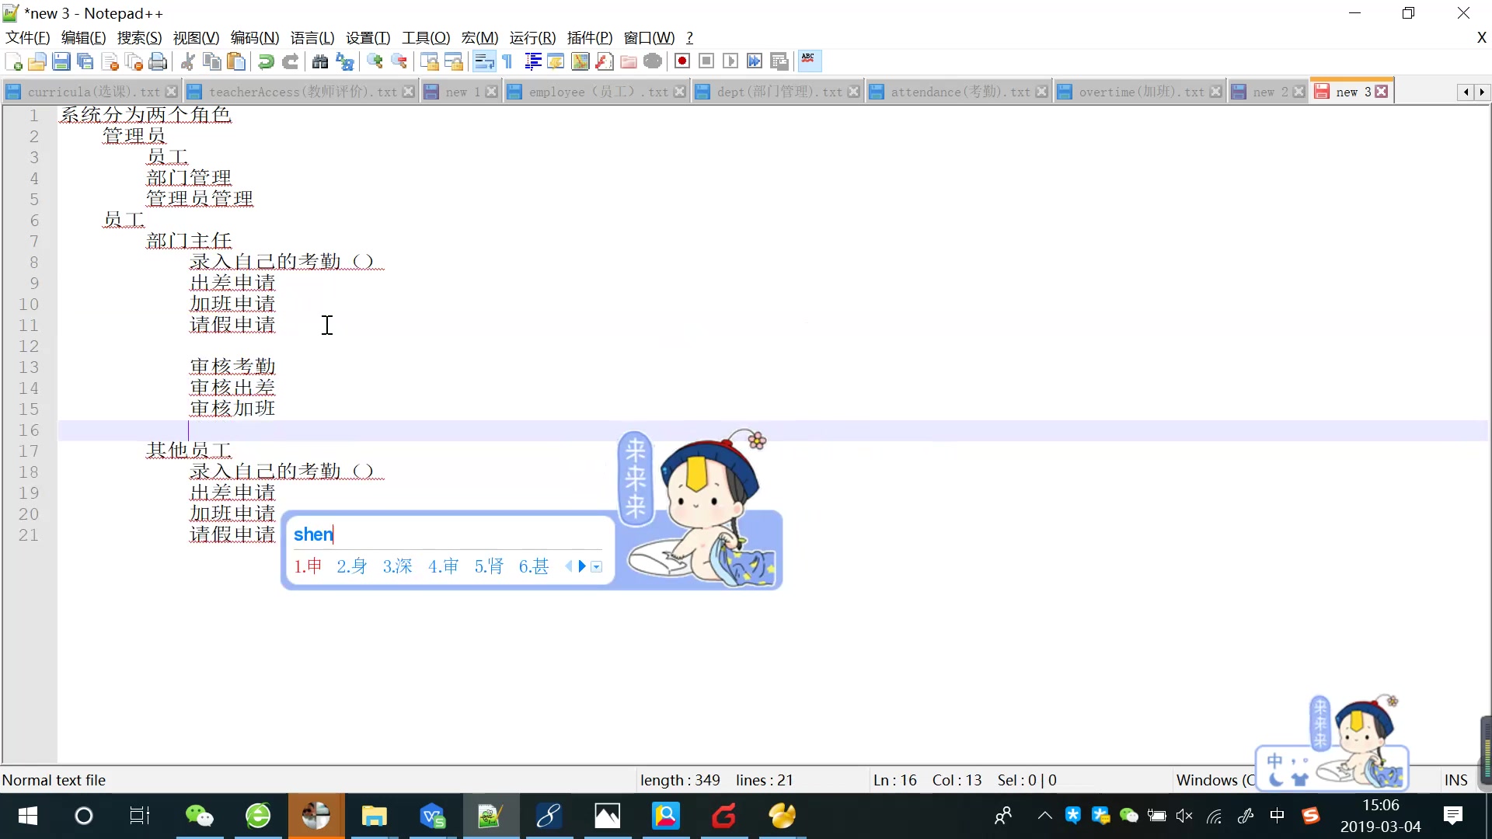Screen dimensions: 1492x839
Task: Open the Windows Start menu
Action: pyautogui.click(x=28, y=816)
